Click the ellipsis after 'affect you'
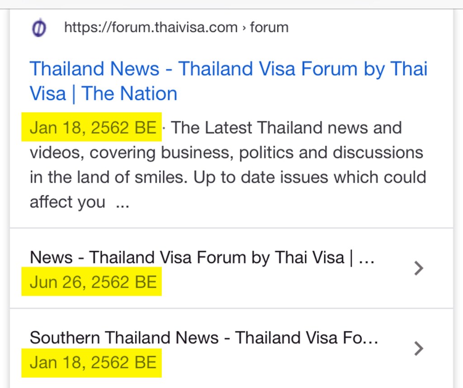Screen dimensions: 463x388 (x=123, y=202)
